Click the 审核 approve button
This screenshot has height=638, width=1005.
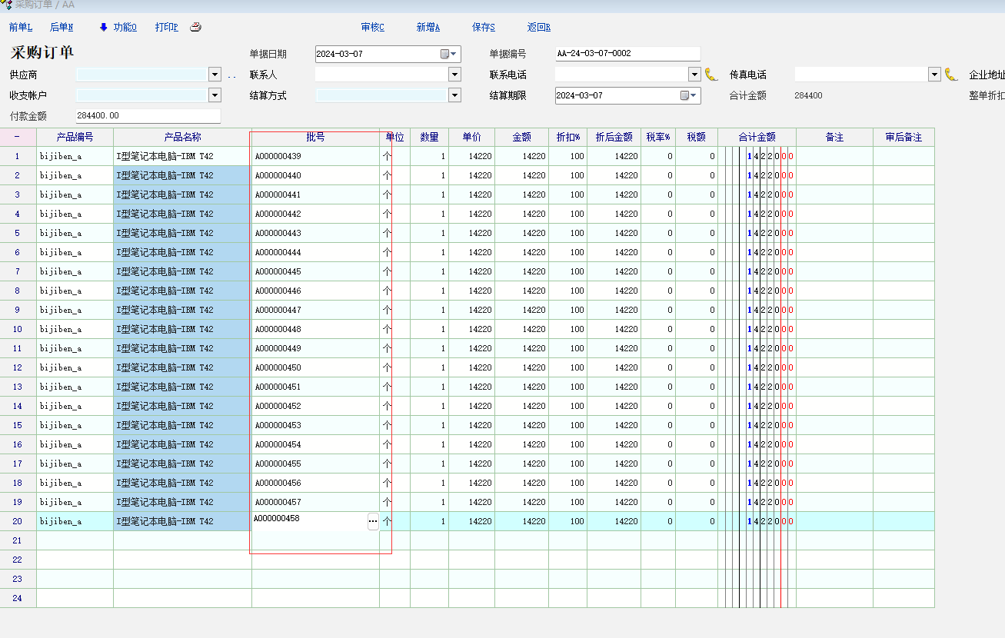(x=372, y=27)
